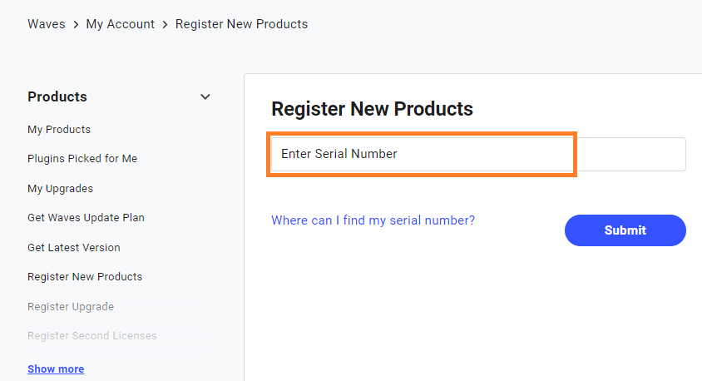Open My Account breadcrumb link

pyautogui.click(x=120, y=24)
